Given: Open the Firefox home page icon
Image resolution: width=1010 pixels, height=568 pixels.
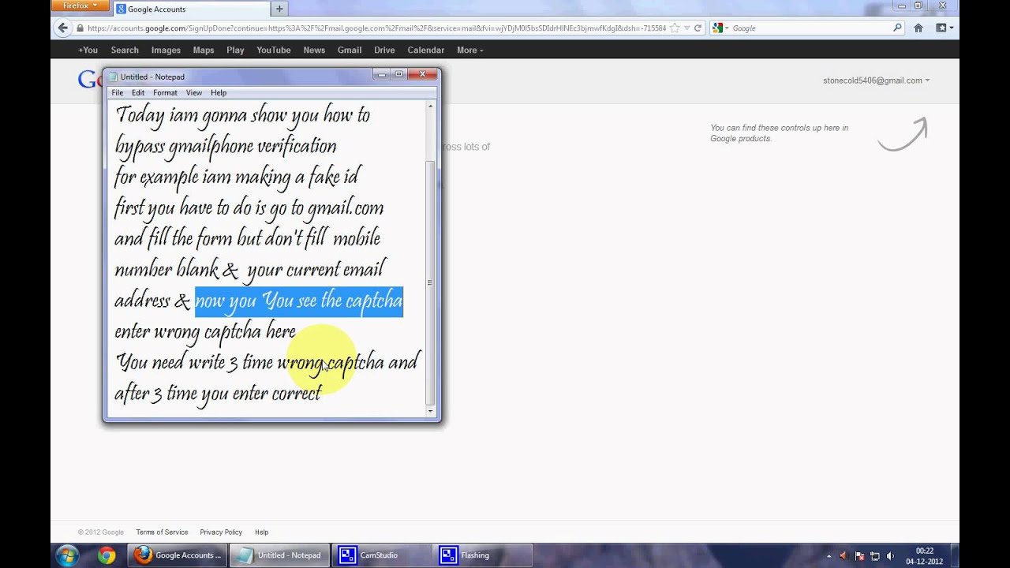Looking at the screenshot, I should [x=918, y=28].
